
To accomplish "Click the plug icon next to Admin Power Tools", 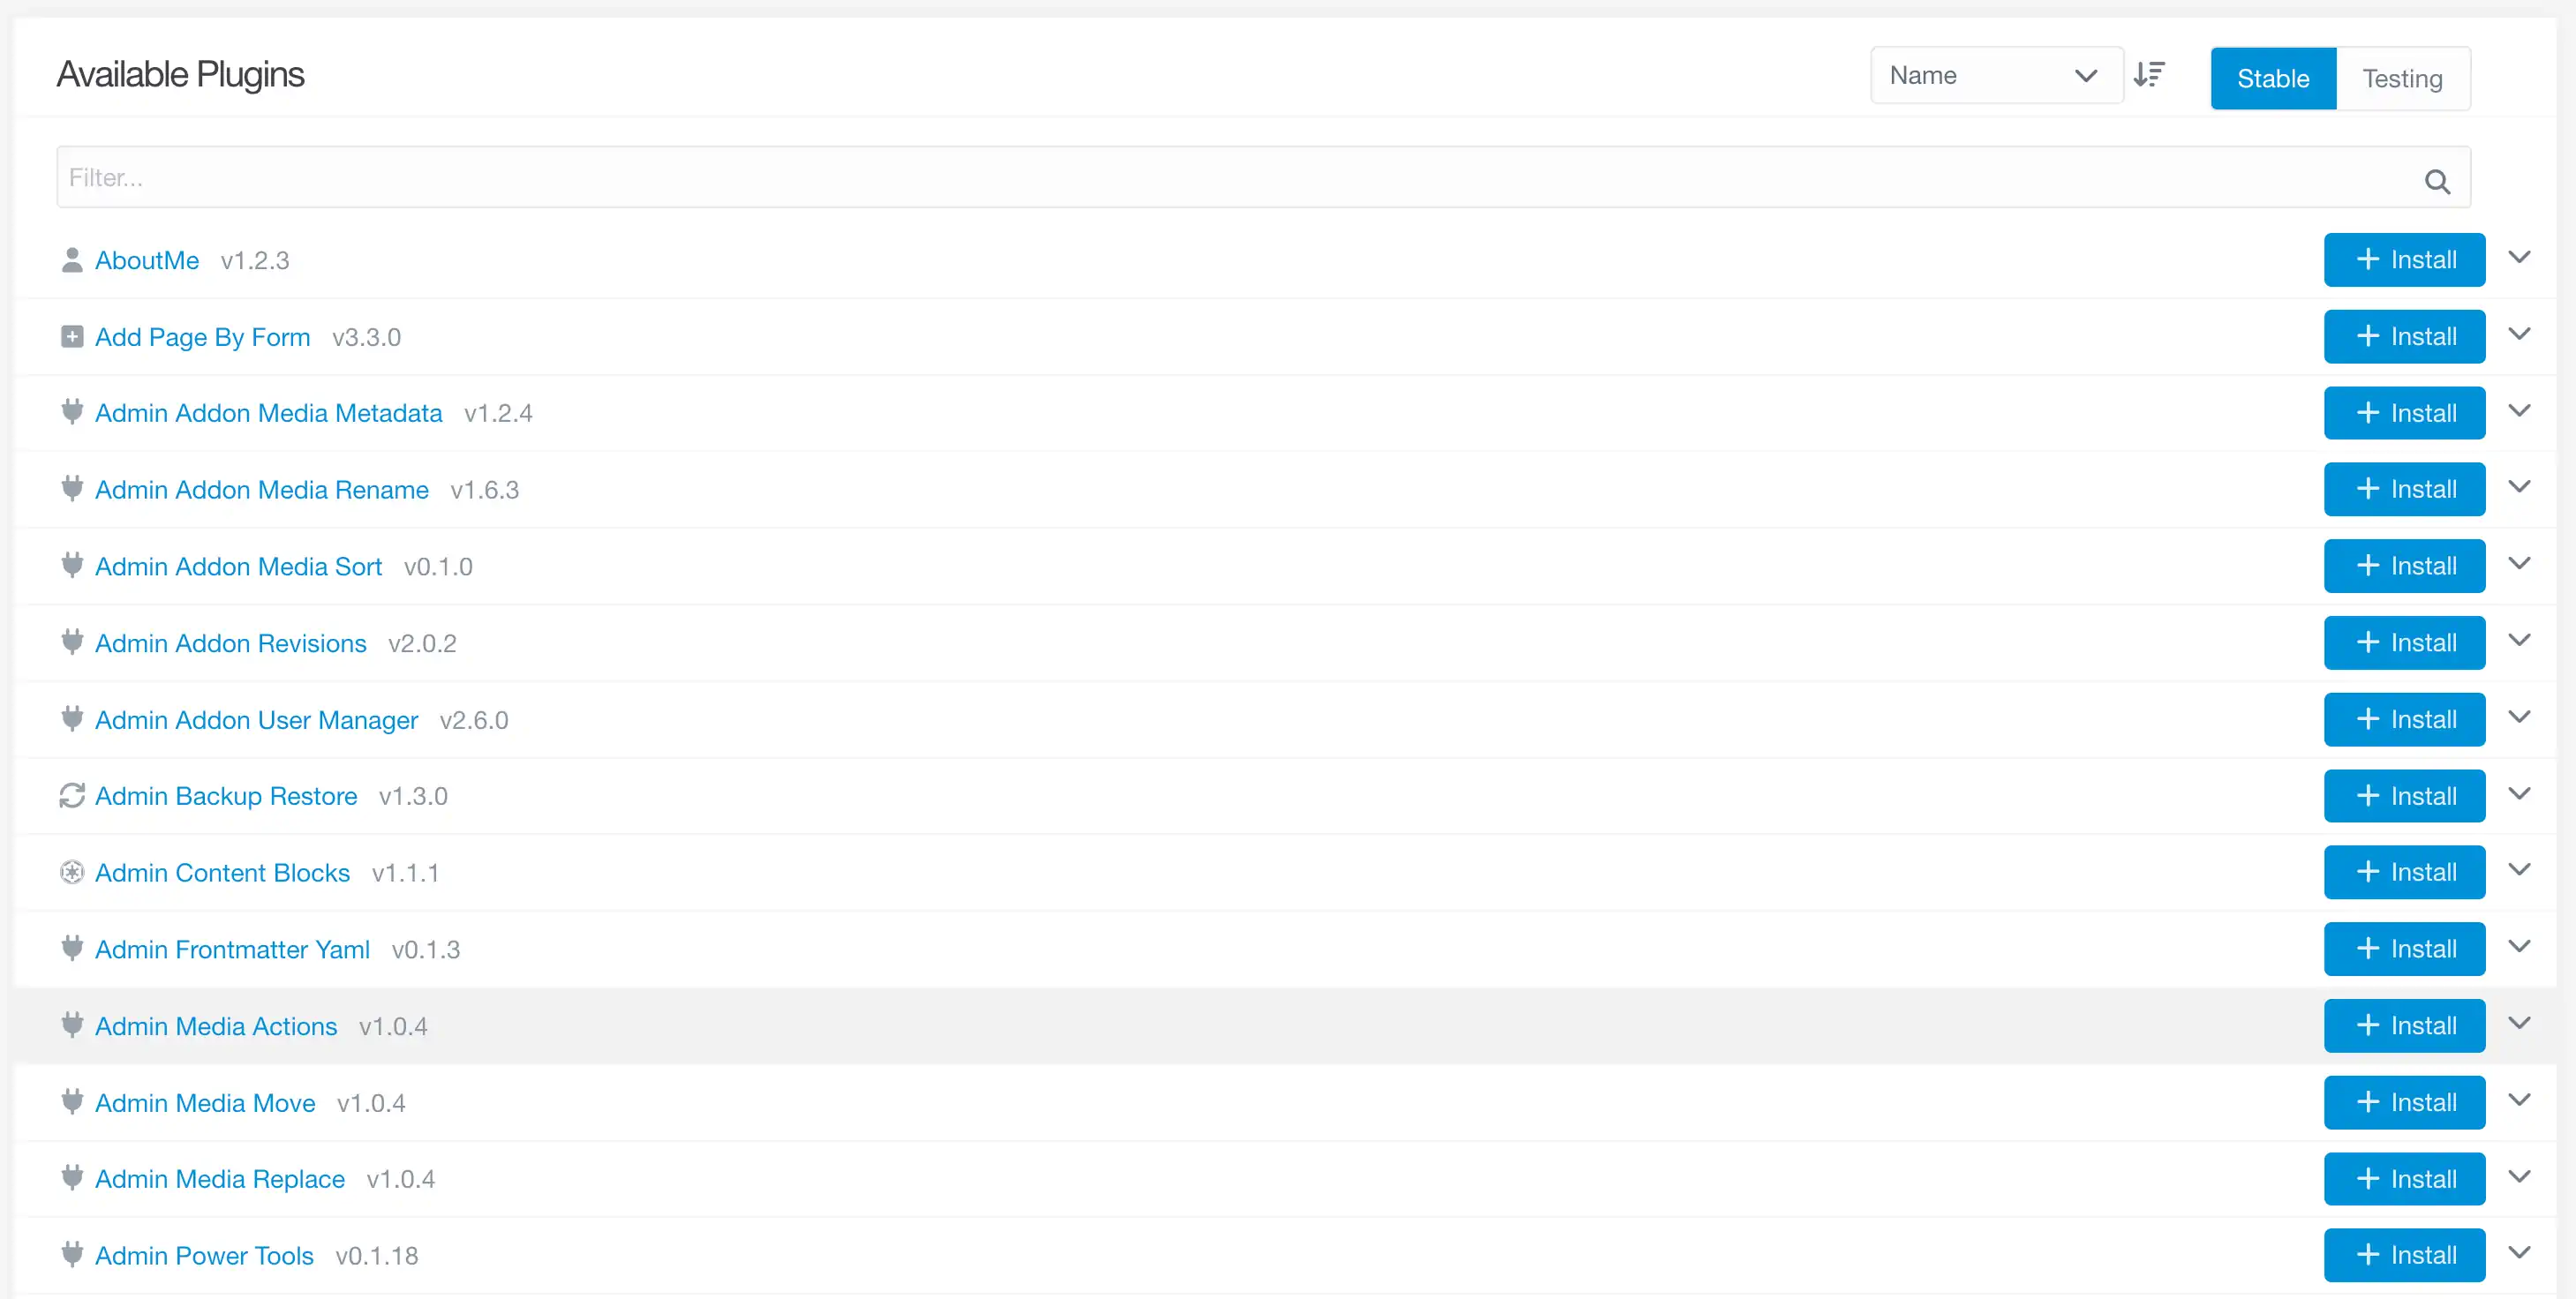I will (x=71, y=1254).
